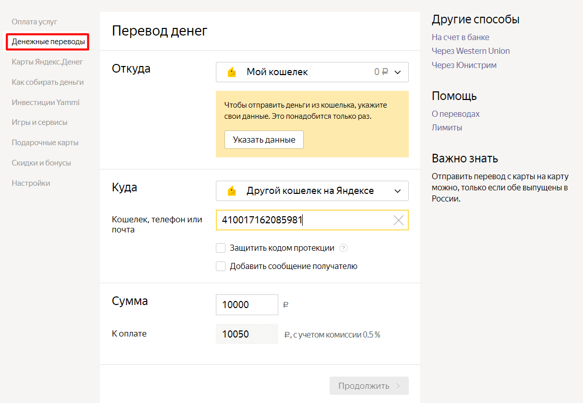Viewport: 583px width, 403px height.
Task: Click the chevron on Мой кошелек selector
Action: (x=398, y=72)
